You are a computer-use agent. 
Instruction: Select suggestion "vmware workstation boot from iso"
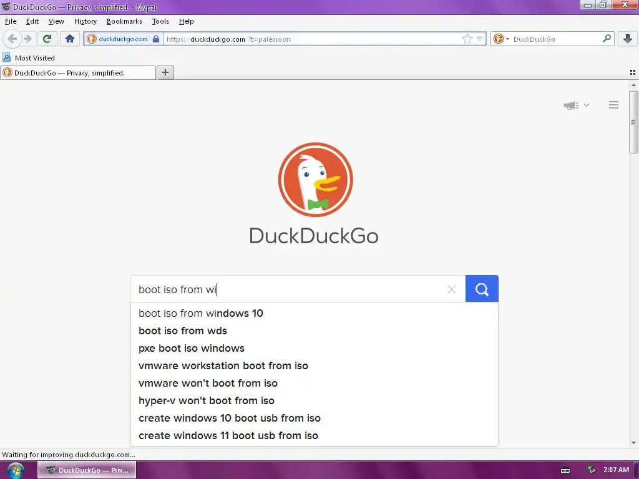[x=315, y=365]
